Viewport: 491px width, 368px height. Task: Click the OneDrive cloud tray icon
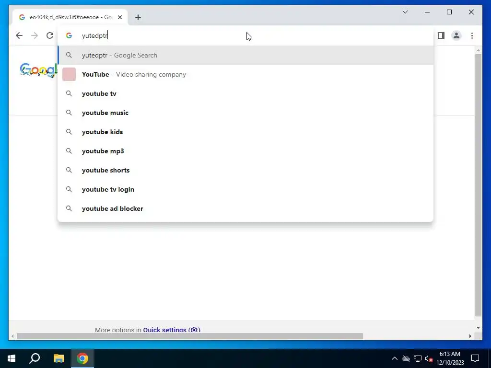pyautogui.click(x=406, y=358)
